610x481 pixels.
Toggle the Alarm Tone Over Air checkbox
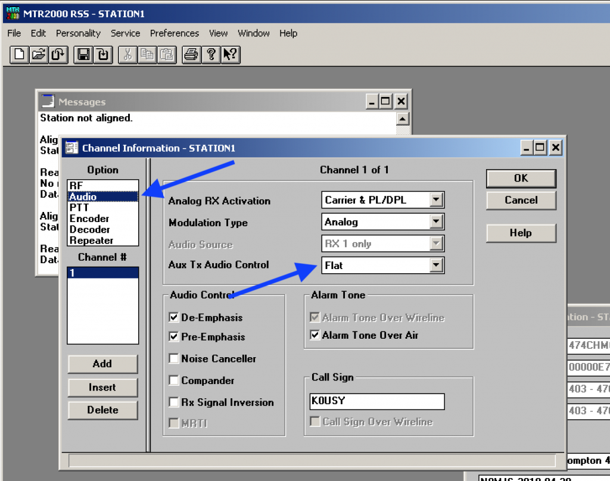[x=315, y=335]
